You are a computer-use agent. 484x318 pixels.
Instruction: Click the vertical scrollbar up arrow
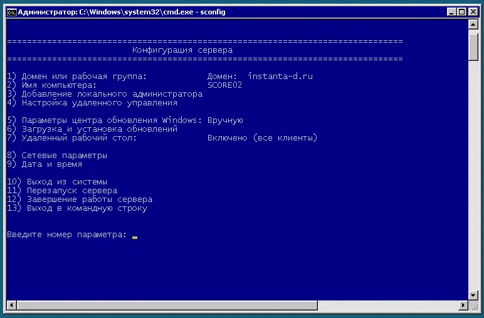tap(473, 24)
